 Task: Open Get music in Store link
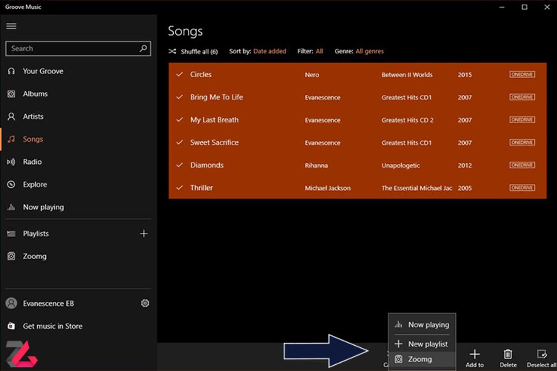[x=53, y=326]
